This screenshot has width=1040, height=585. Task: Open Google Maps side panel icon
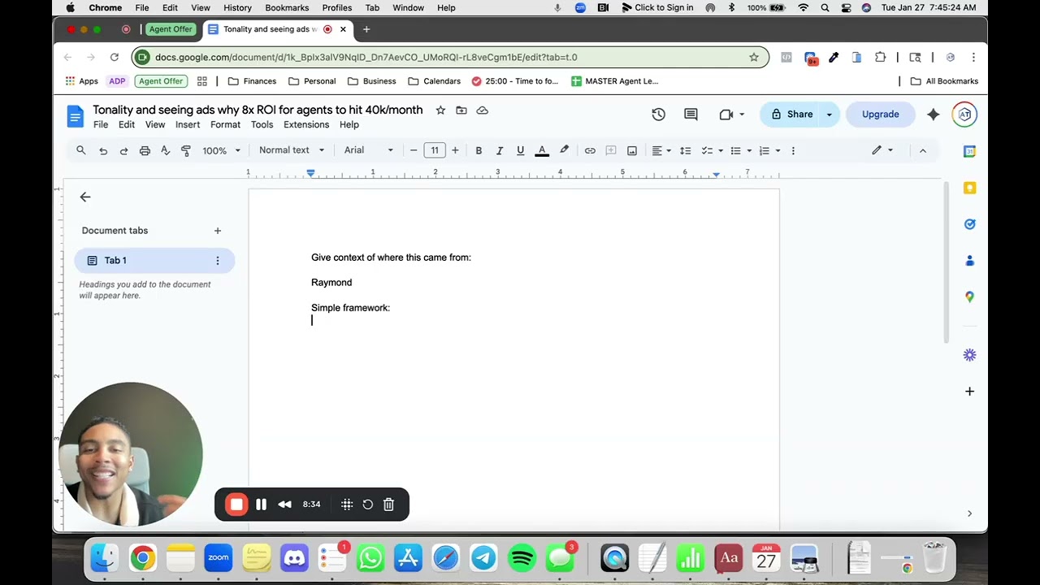tap(969, 297)
